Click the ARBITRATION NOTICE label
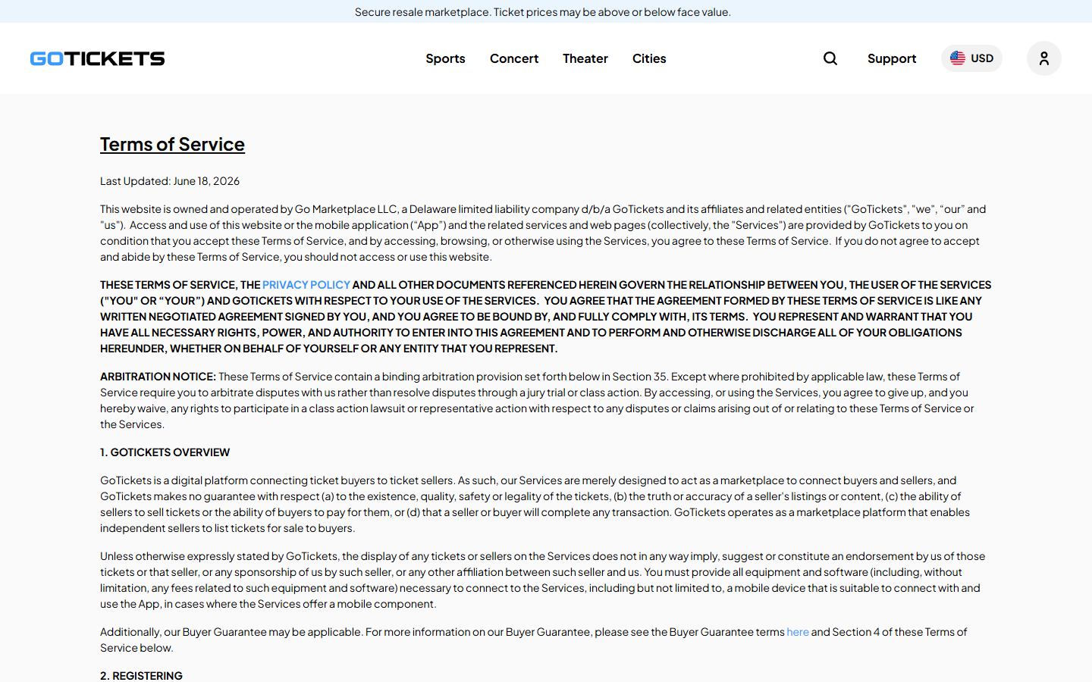1092x682 pixels. (x=158, y=377)
